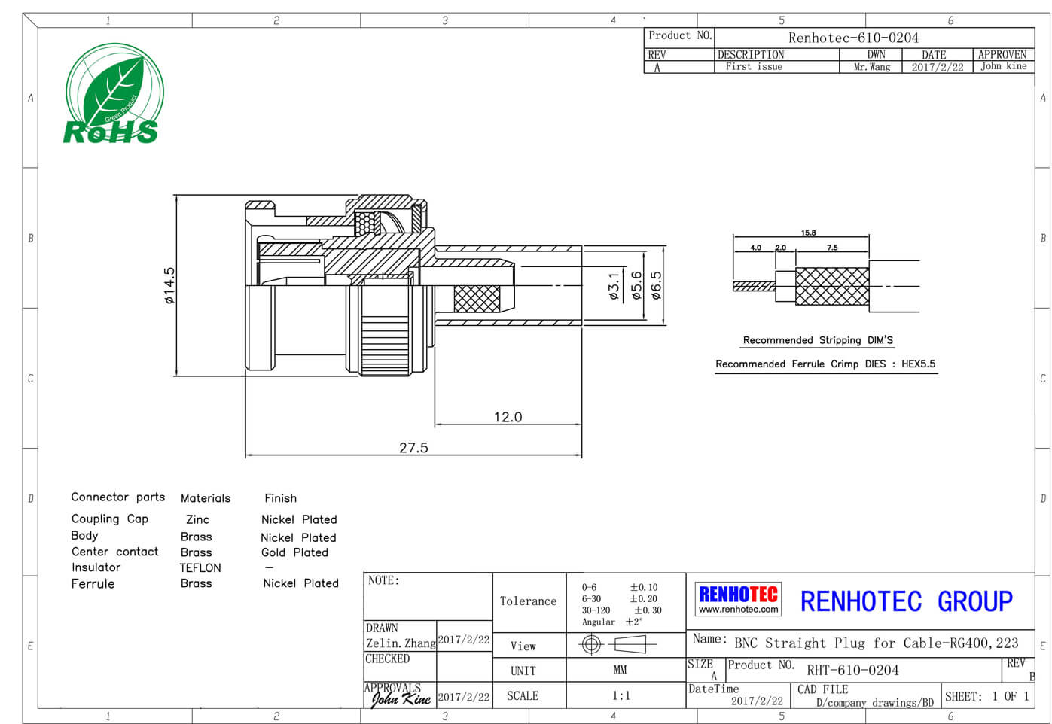Click the projection symbol in View row

coord(631,644)
